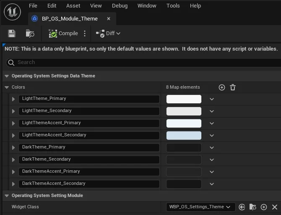The image size is (281, 215).
Task: Expand the LightTheme_Secondary entry
Action: click(x=13, y=111)
